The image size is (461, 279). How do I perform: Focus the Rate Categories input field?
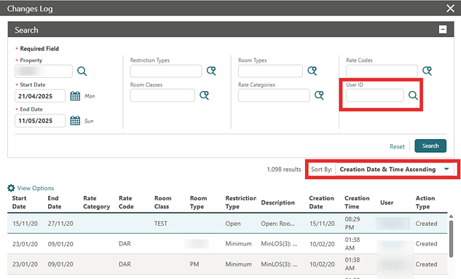click(274, 95)
